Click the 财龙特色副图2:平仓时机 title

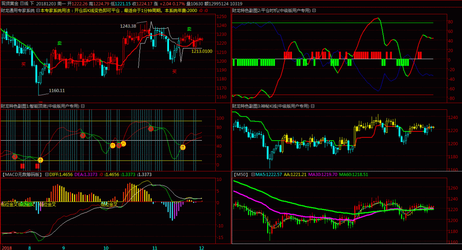click(x=271, y=11)
